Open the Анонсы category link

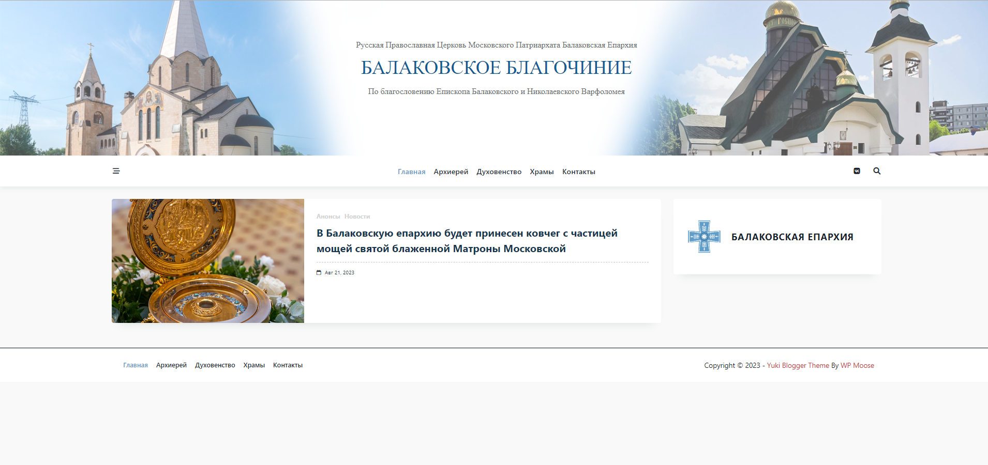coord(328,216)
